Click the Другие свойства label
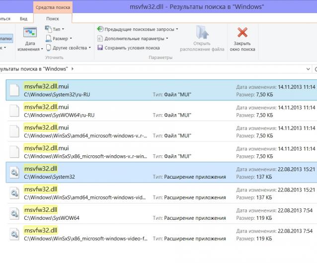Image resolution: width=317 pixels, height=263 pixels. coord(70,48)
